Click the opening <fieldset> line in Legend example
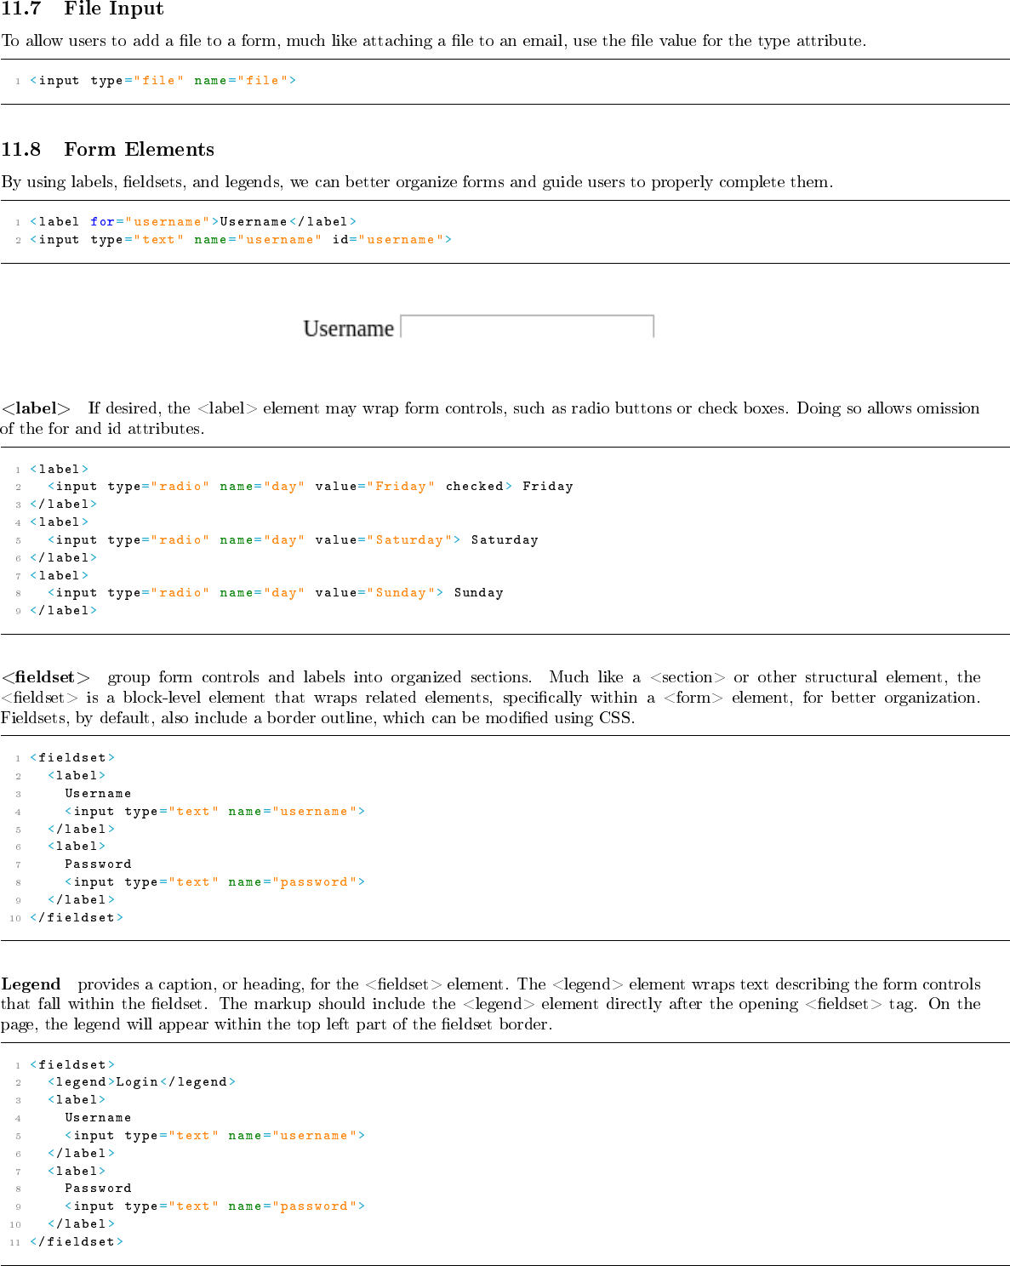This screenshot has height=1266, width=1010. (x=72, y=1065)
